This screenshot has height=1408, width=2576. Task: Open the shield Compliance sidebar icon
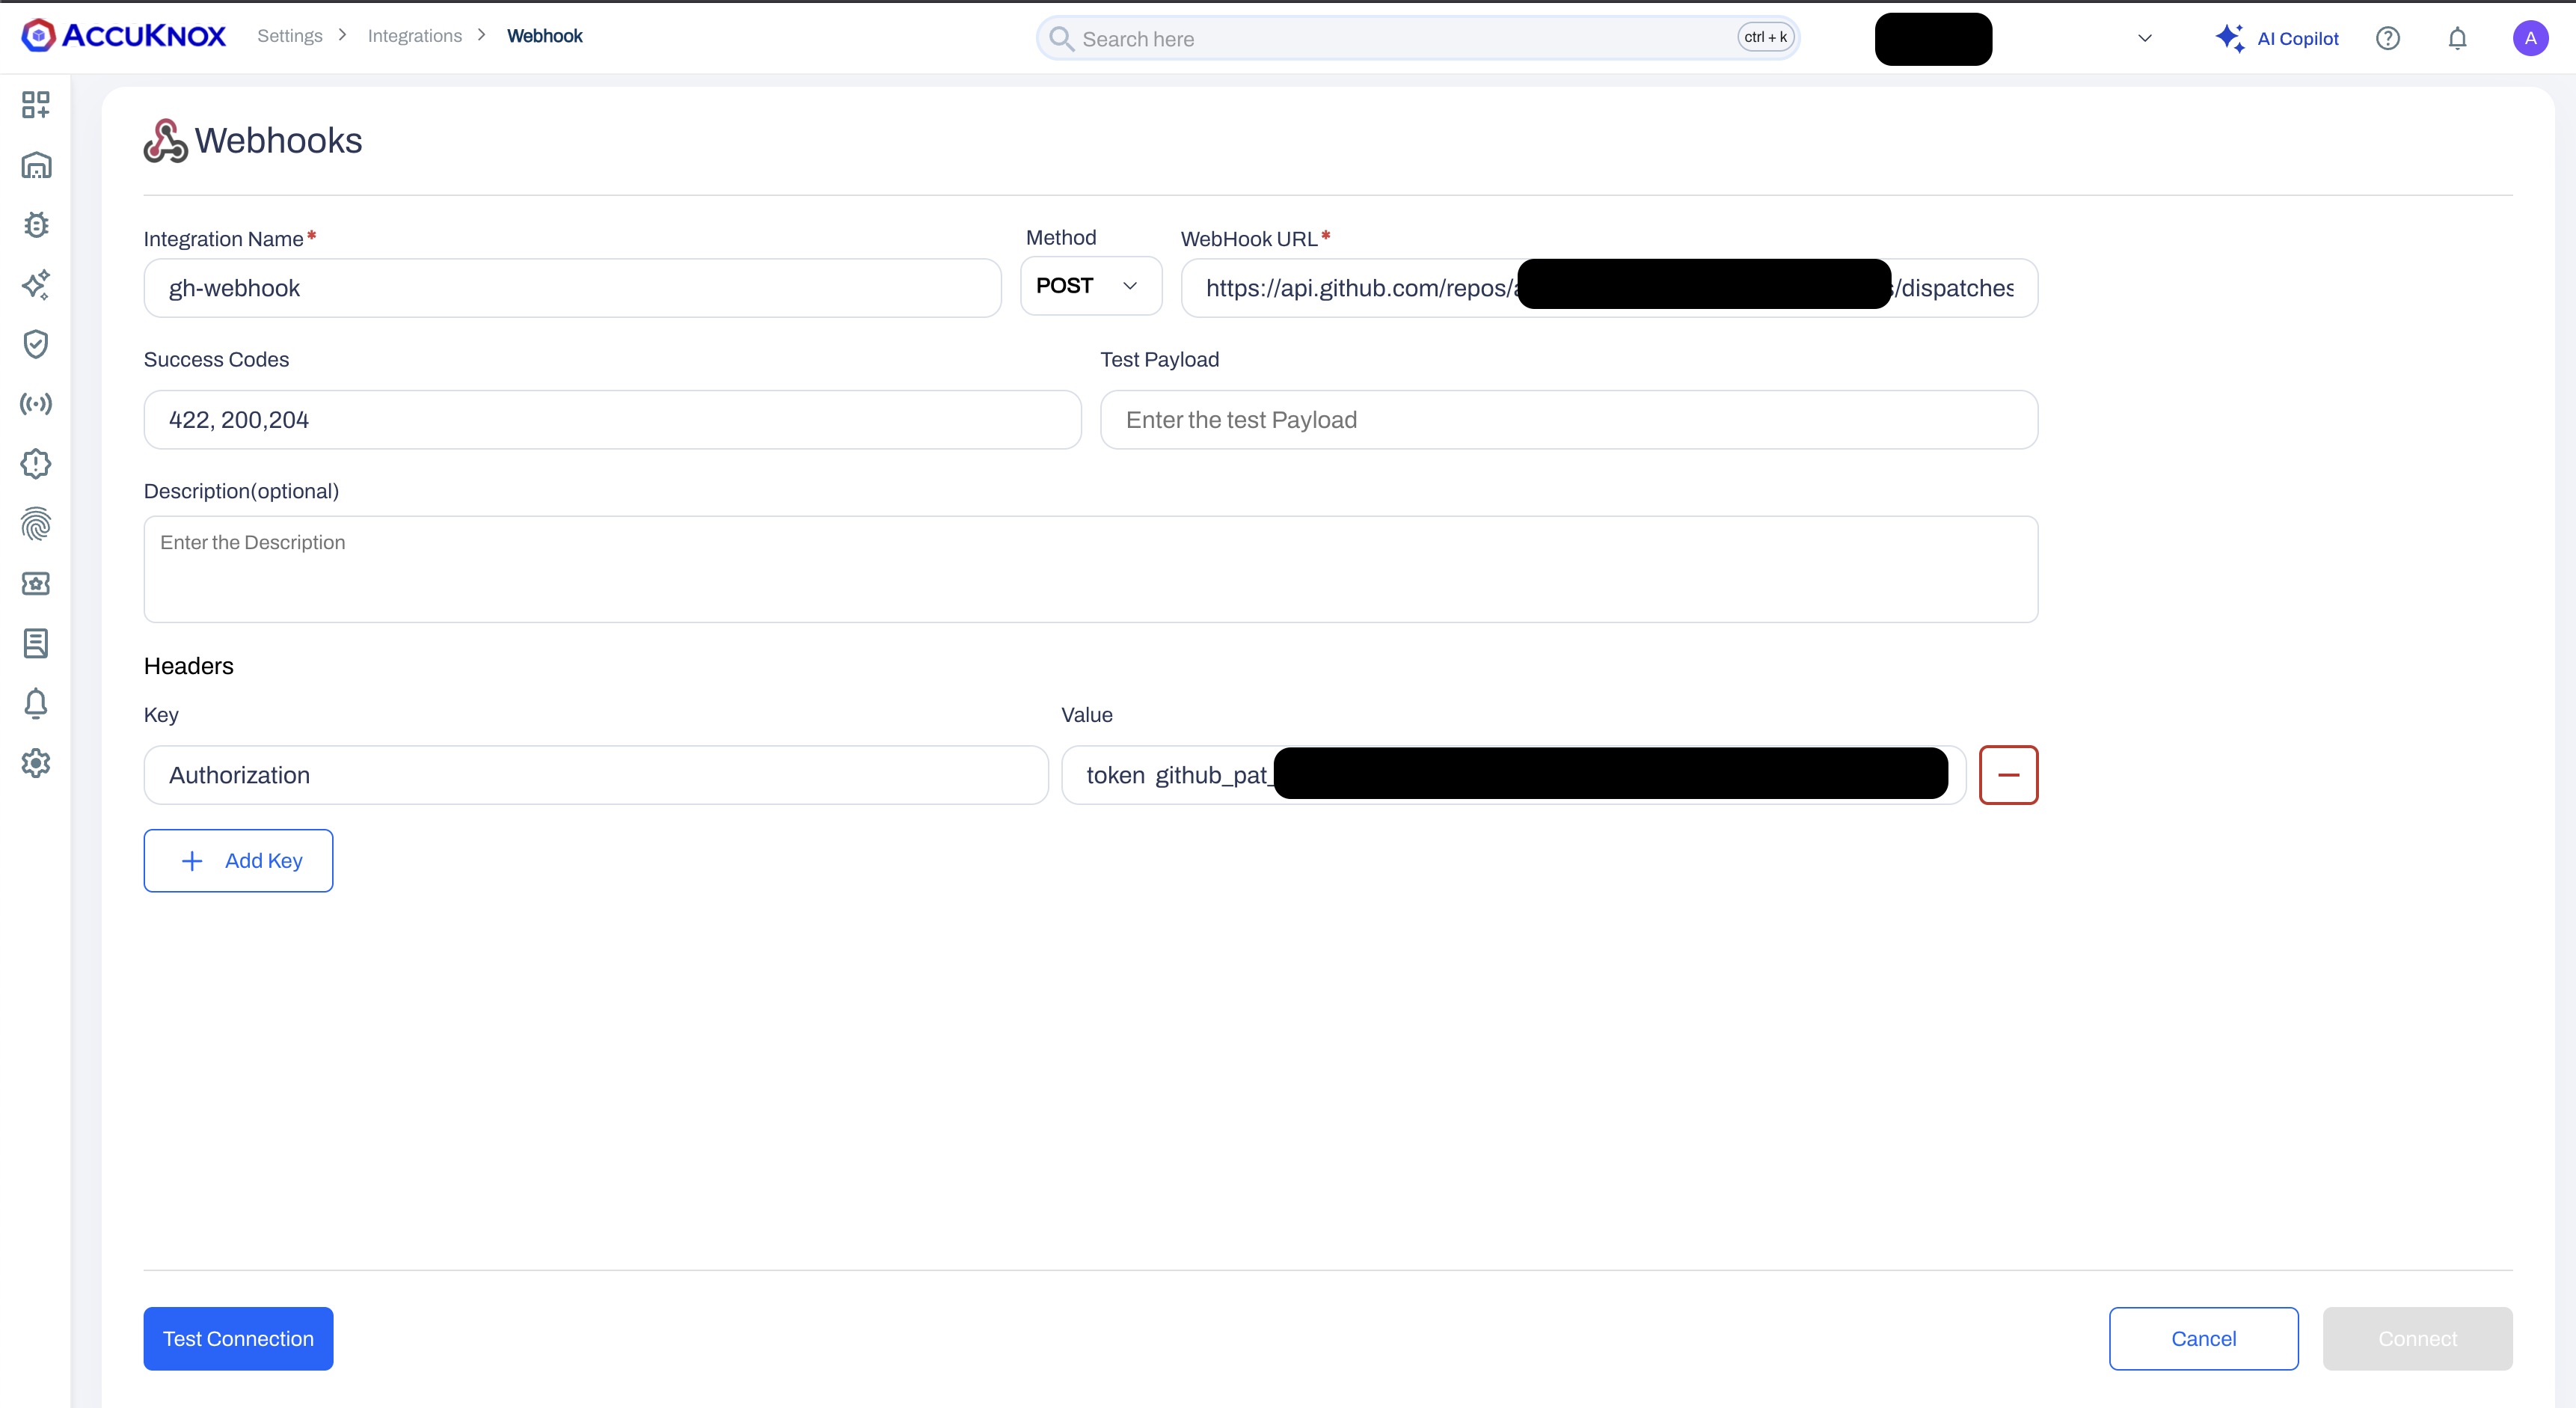36,344
